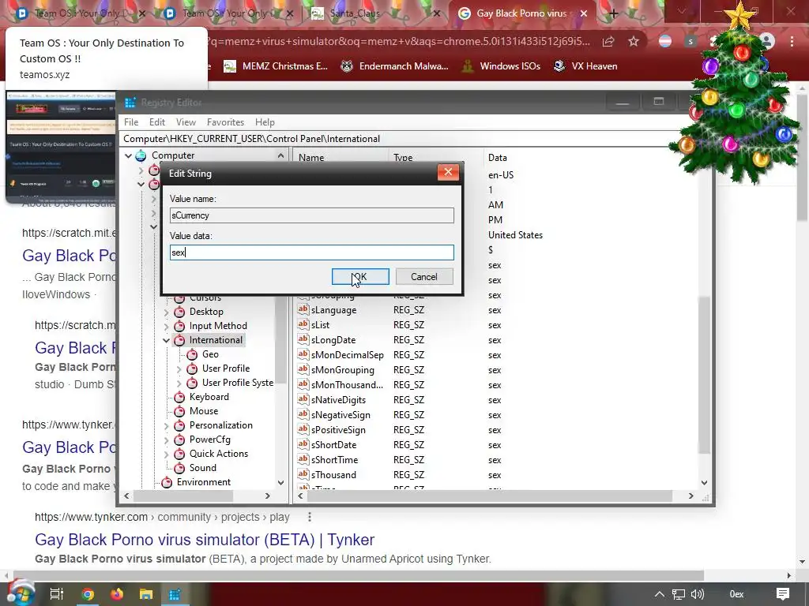Screen dimensions: 809x606
Task: Select the Quick Actions key icon
Action: pos(179,454)
